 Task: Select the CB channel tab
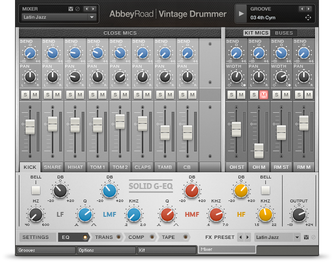pos(187,167)
